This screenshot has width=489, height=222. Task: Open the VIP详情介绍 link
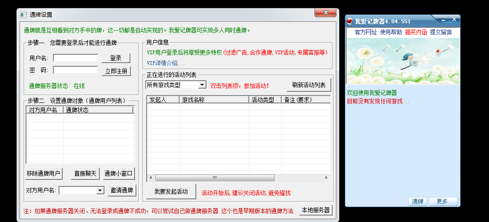[165, 63]
